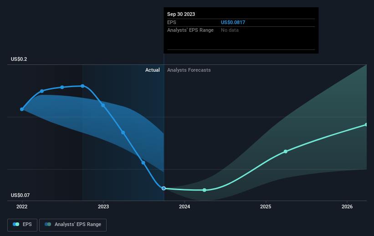Click the Analysts' EPS Range legend color swatch
Screen dimensions: 374x236
pyautogui.click(x=48, y=224)
